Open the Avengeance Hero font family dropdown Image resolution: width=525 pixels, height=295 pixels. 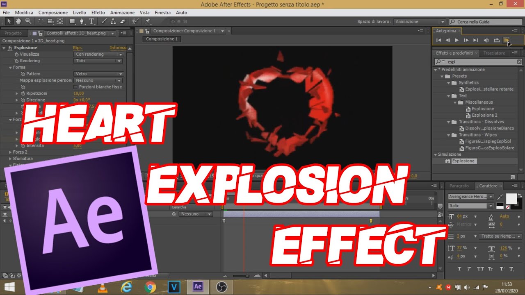coord(471,197)
